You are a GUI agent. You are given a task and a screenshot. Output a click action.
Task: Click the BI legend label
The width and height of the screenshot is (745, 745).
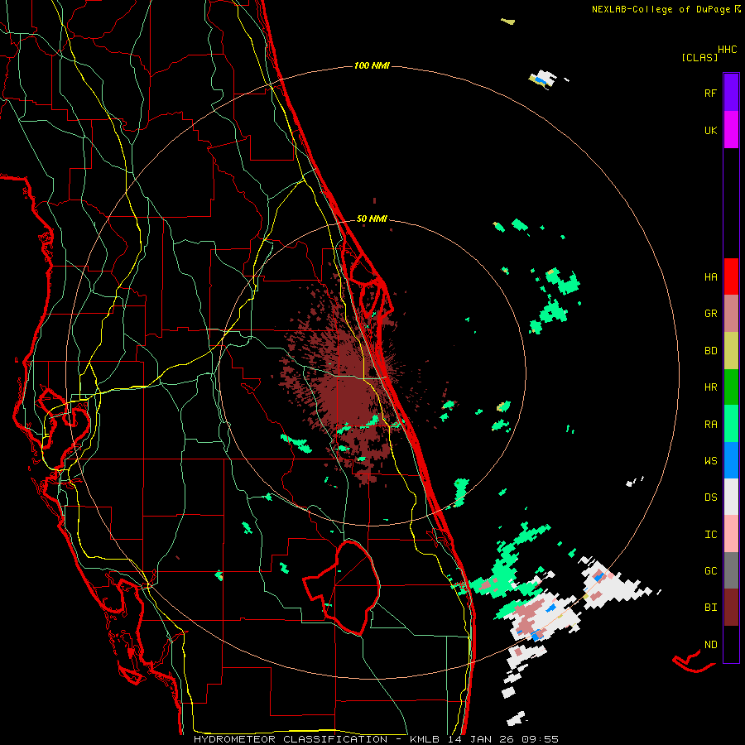[x=710, y=608]
